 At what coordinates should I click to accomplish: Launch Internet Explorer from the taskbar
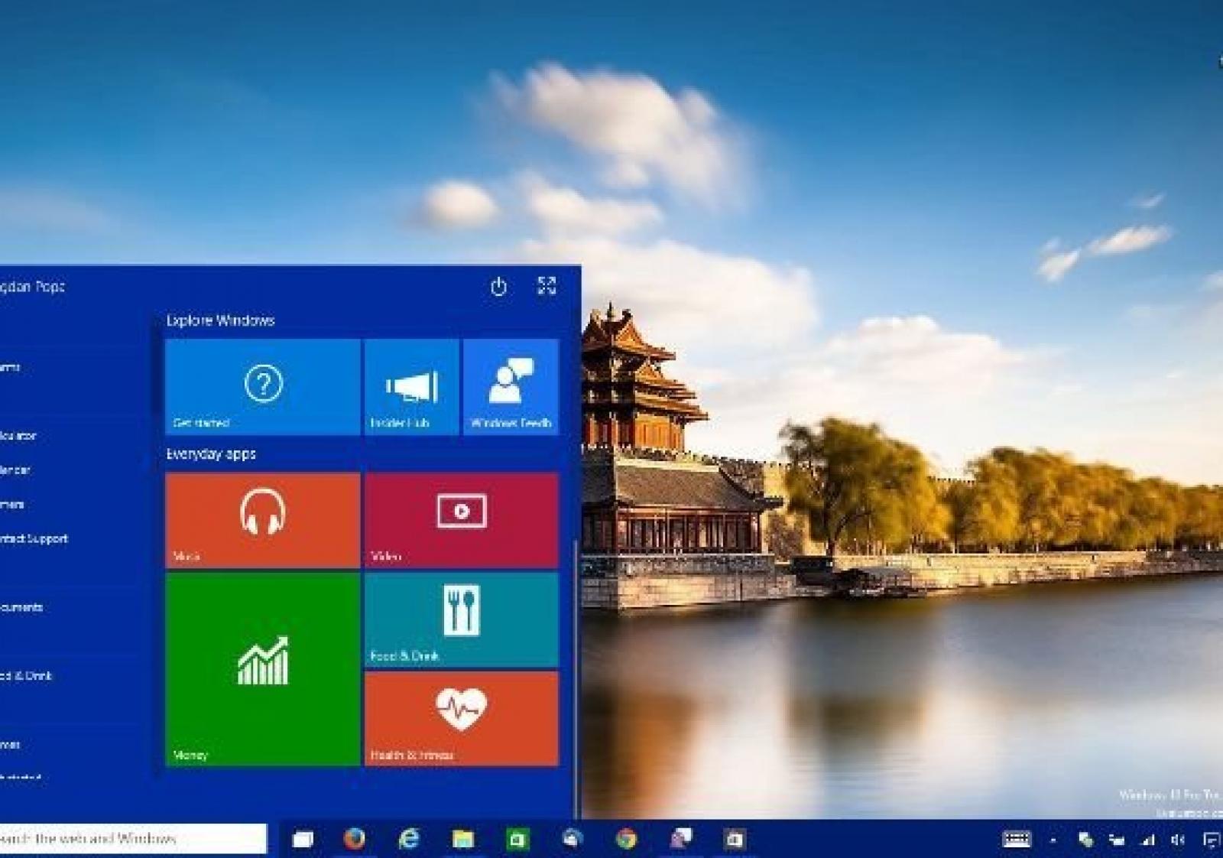409,839
